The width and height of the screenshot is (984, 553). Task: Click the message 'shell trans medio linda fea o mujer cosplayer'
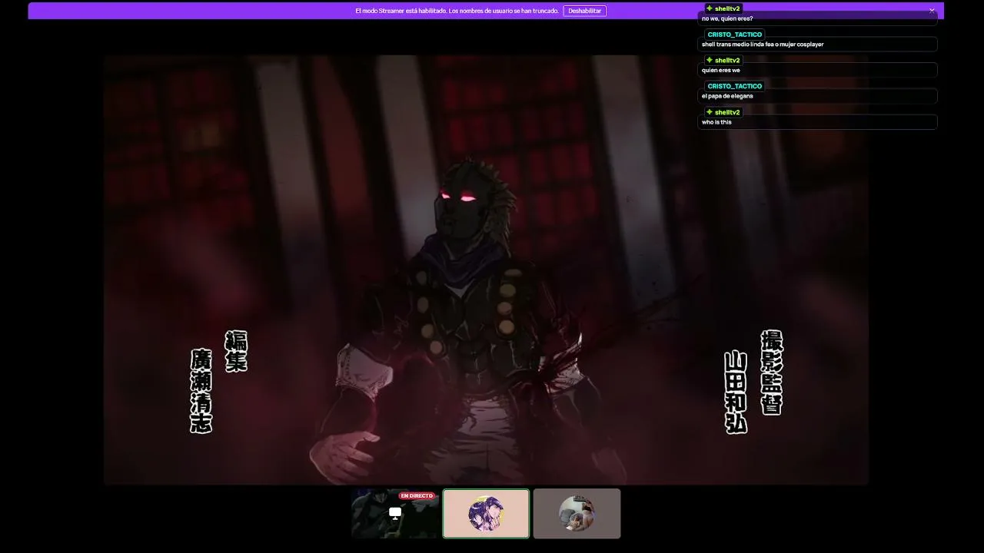point(763,45)
